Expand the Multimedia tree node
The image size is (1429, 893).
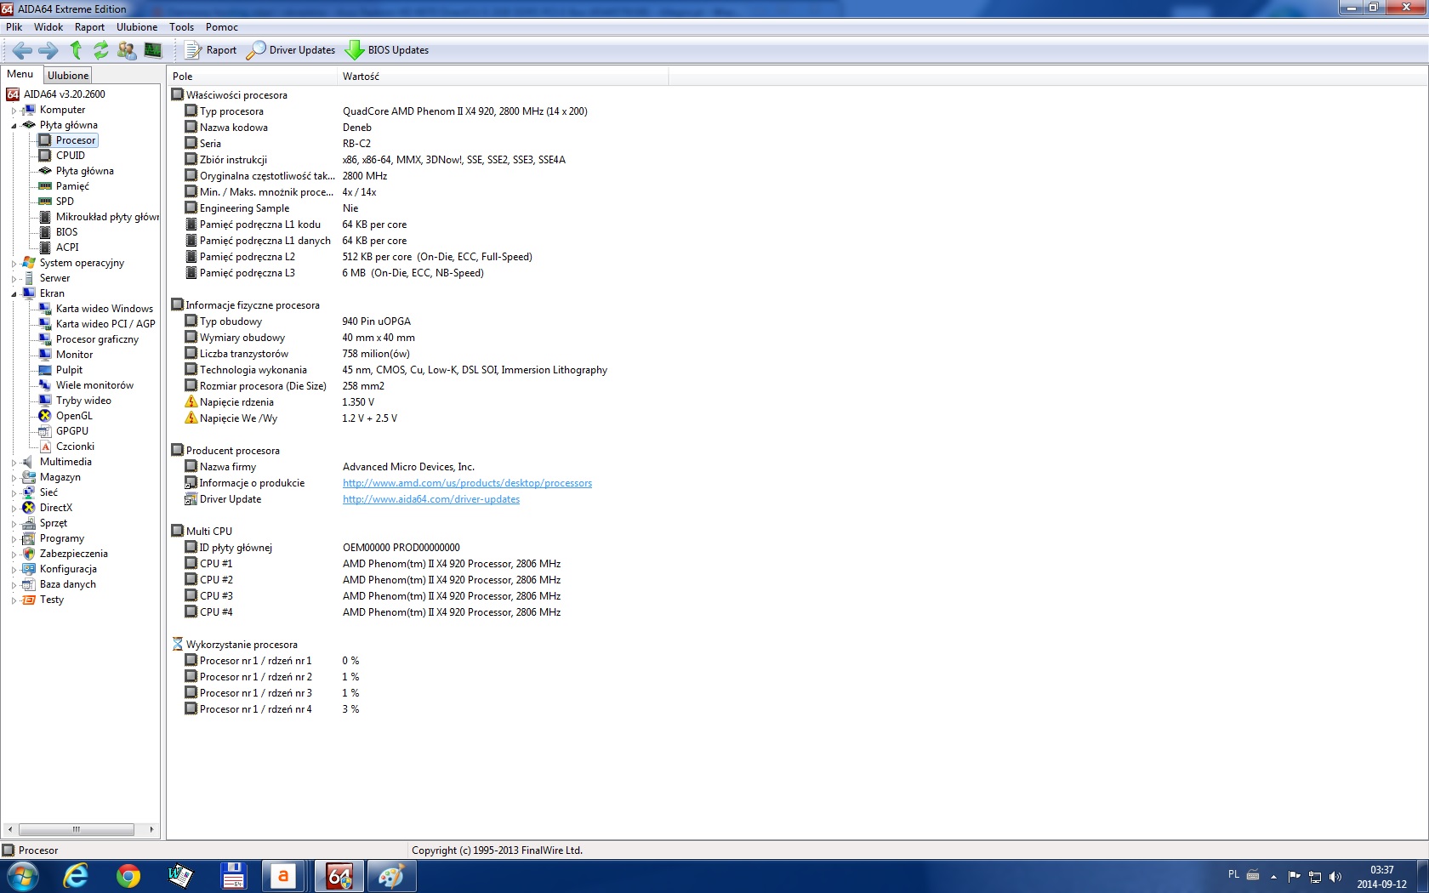pyautogui.click(x=14, y=463)
